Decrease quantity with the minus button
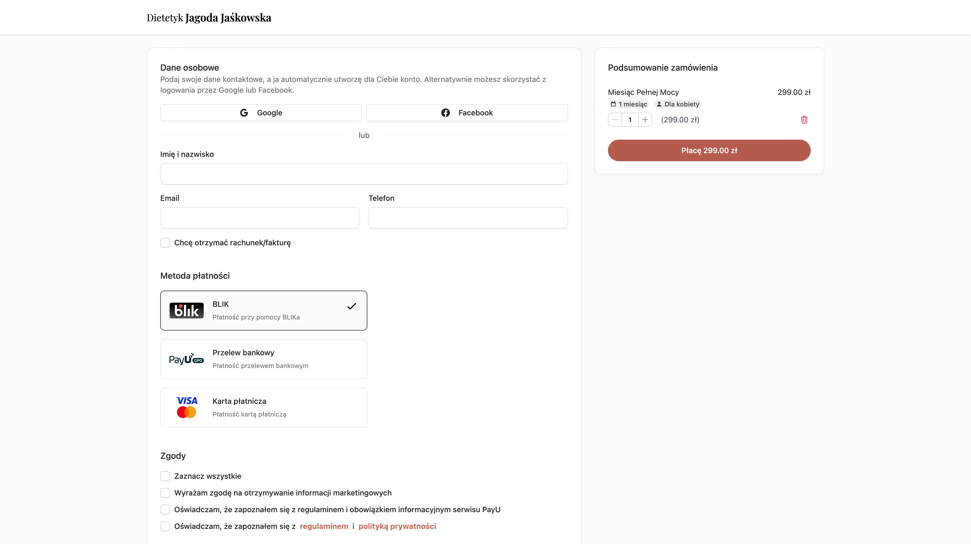The height and width of the screenshot is (544, 971). (x=615, y=120)
